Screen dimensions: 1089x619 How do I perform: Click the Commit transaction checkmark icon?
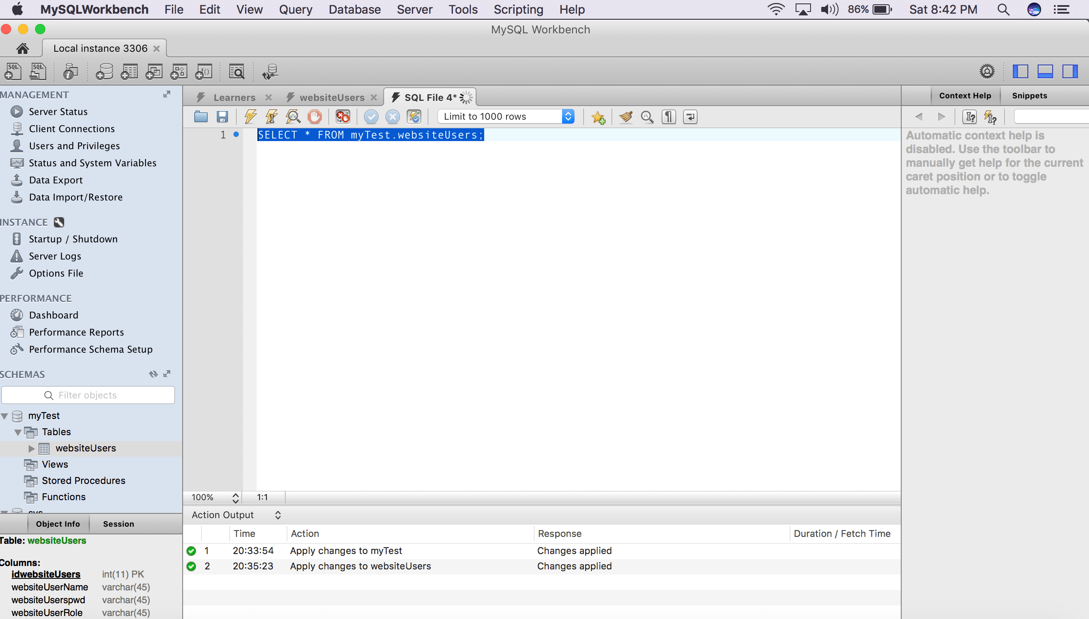371,117
